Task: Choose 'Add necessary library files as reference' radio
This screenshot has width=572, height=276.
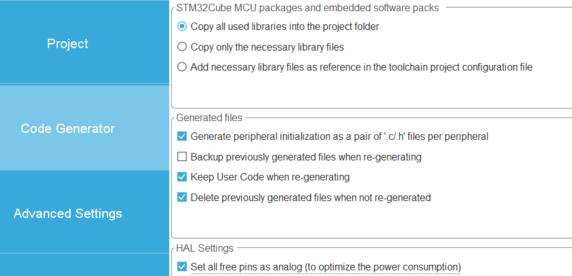Action: (x=182, y=67)
